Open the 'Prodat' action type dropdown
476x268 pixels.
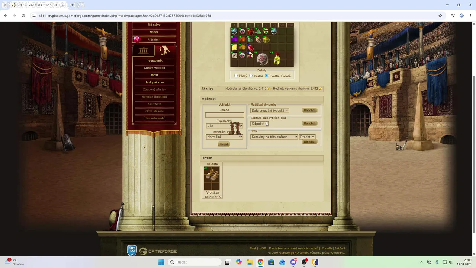pos(307,137)
